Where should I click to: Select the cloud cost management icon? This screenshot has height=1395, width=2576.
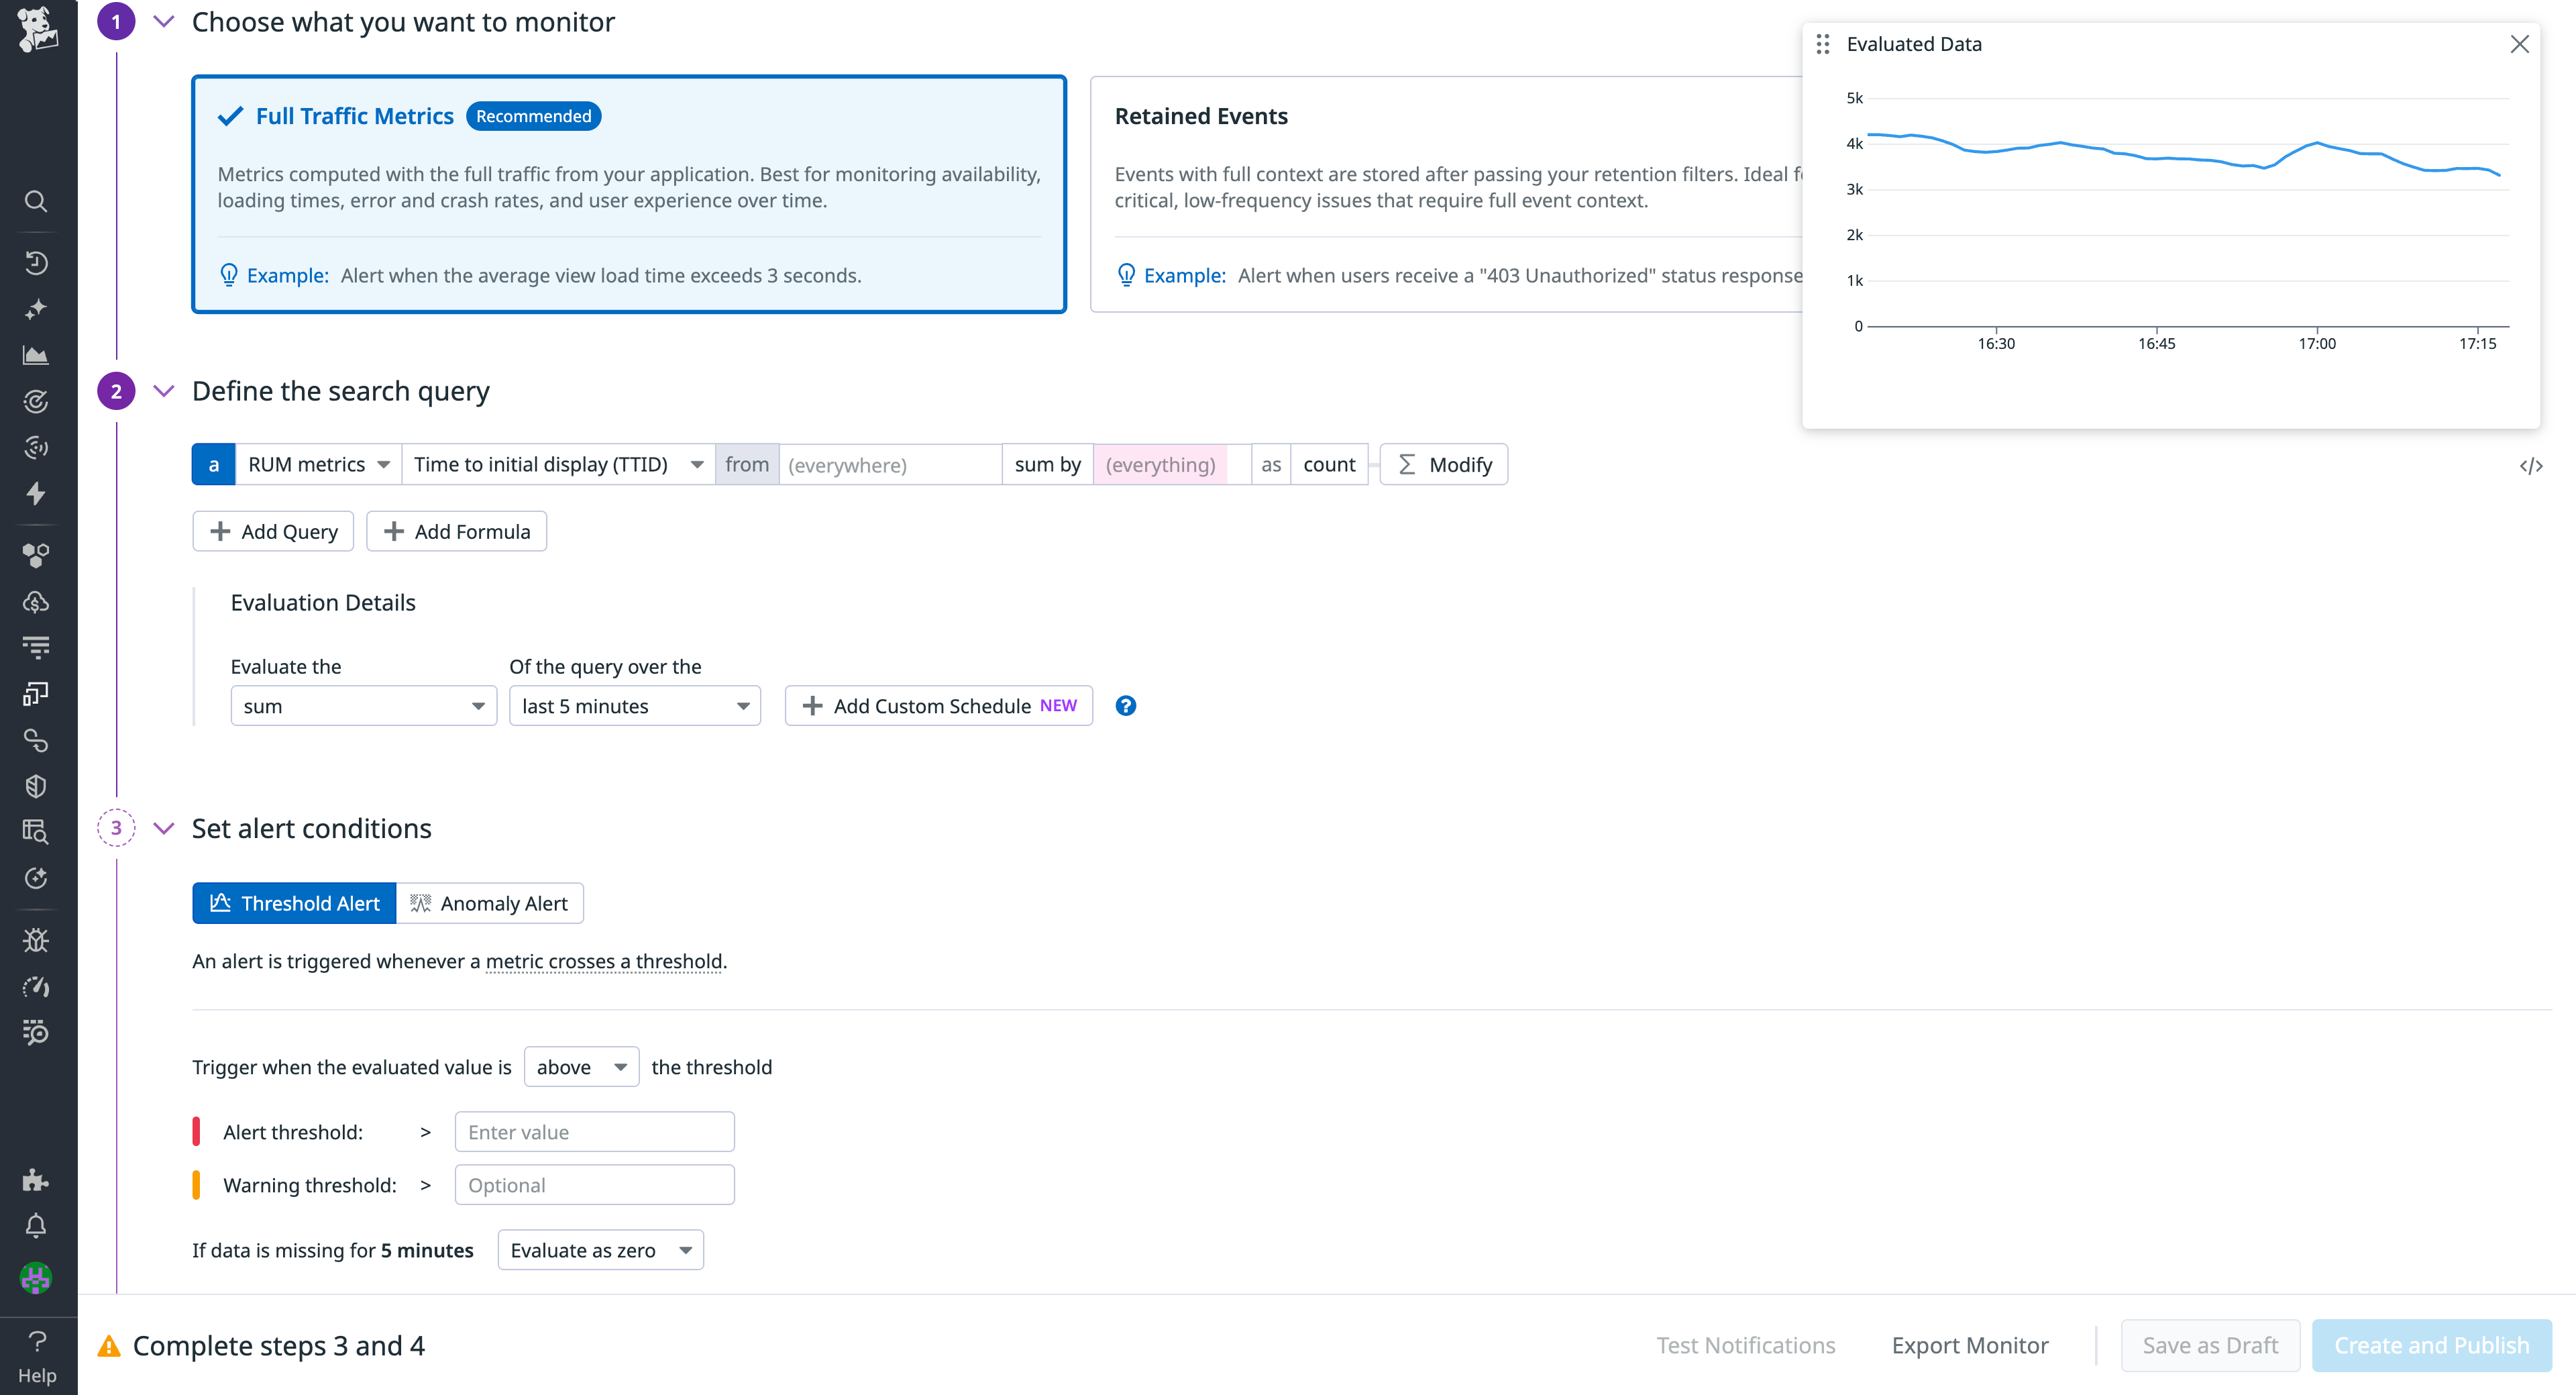click(x=36, y=601)
